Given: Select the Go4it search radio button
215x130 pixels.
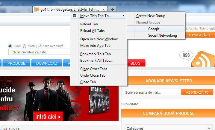Looking at the screenshot, I should tap(10, 46).
